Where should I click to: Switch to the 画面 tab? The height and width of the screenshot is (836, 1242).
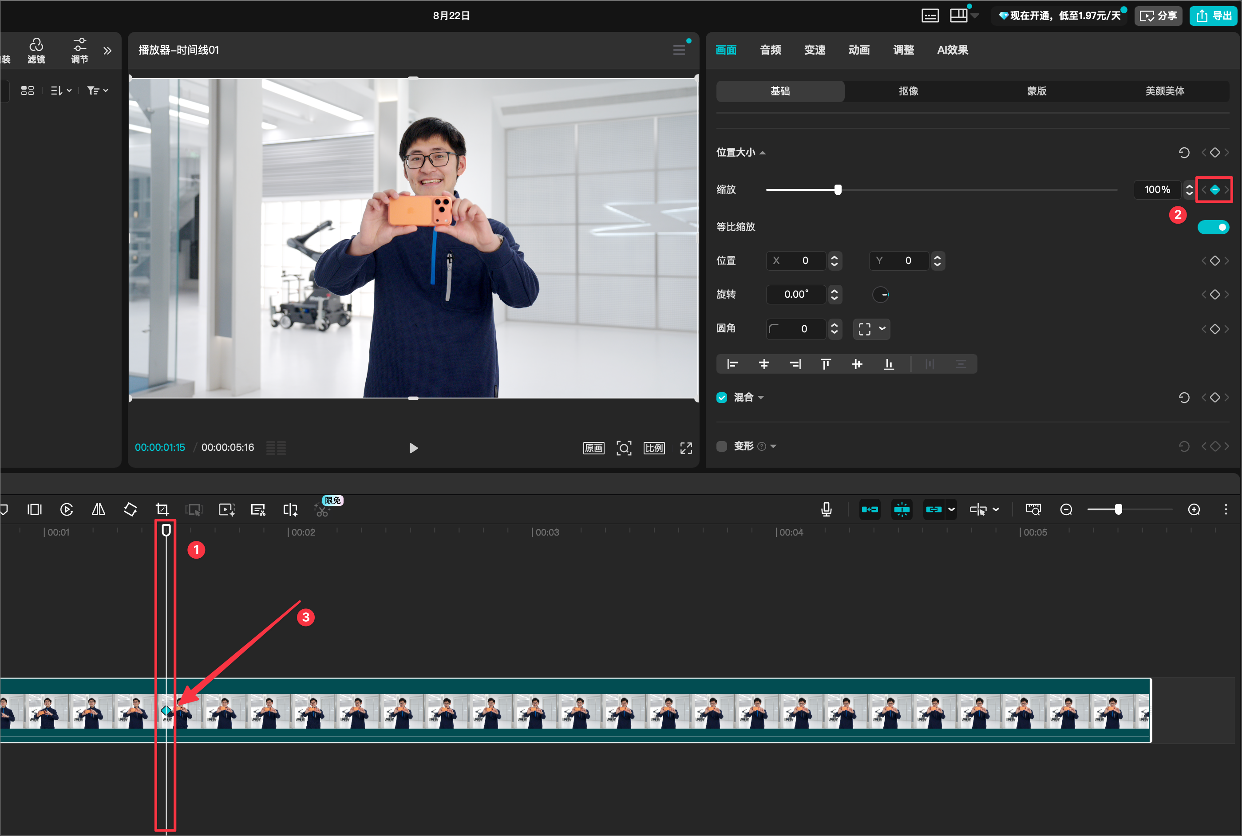726,50
